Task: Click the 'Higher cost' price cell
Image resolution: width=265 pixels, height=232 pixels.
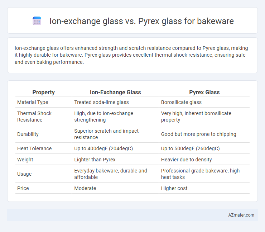Action: point(174,188)
